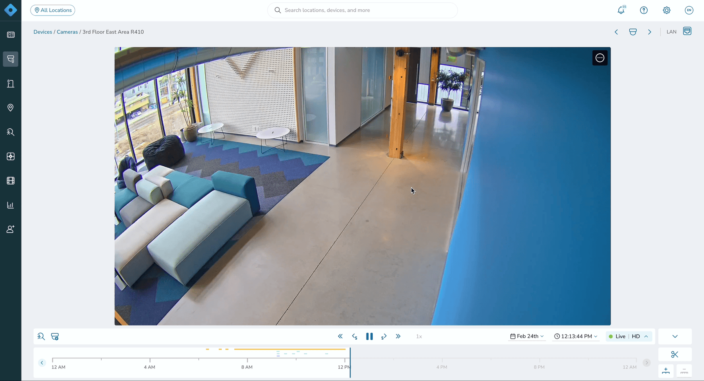Click the scissors clip icon
Image resolution: width=704 pixels, height=381 pixels.
coord(675,354)
